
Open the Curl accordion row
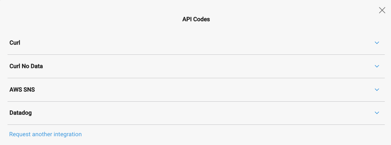196,43
